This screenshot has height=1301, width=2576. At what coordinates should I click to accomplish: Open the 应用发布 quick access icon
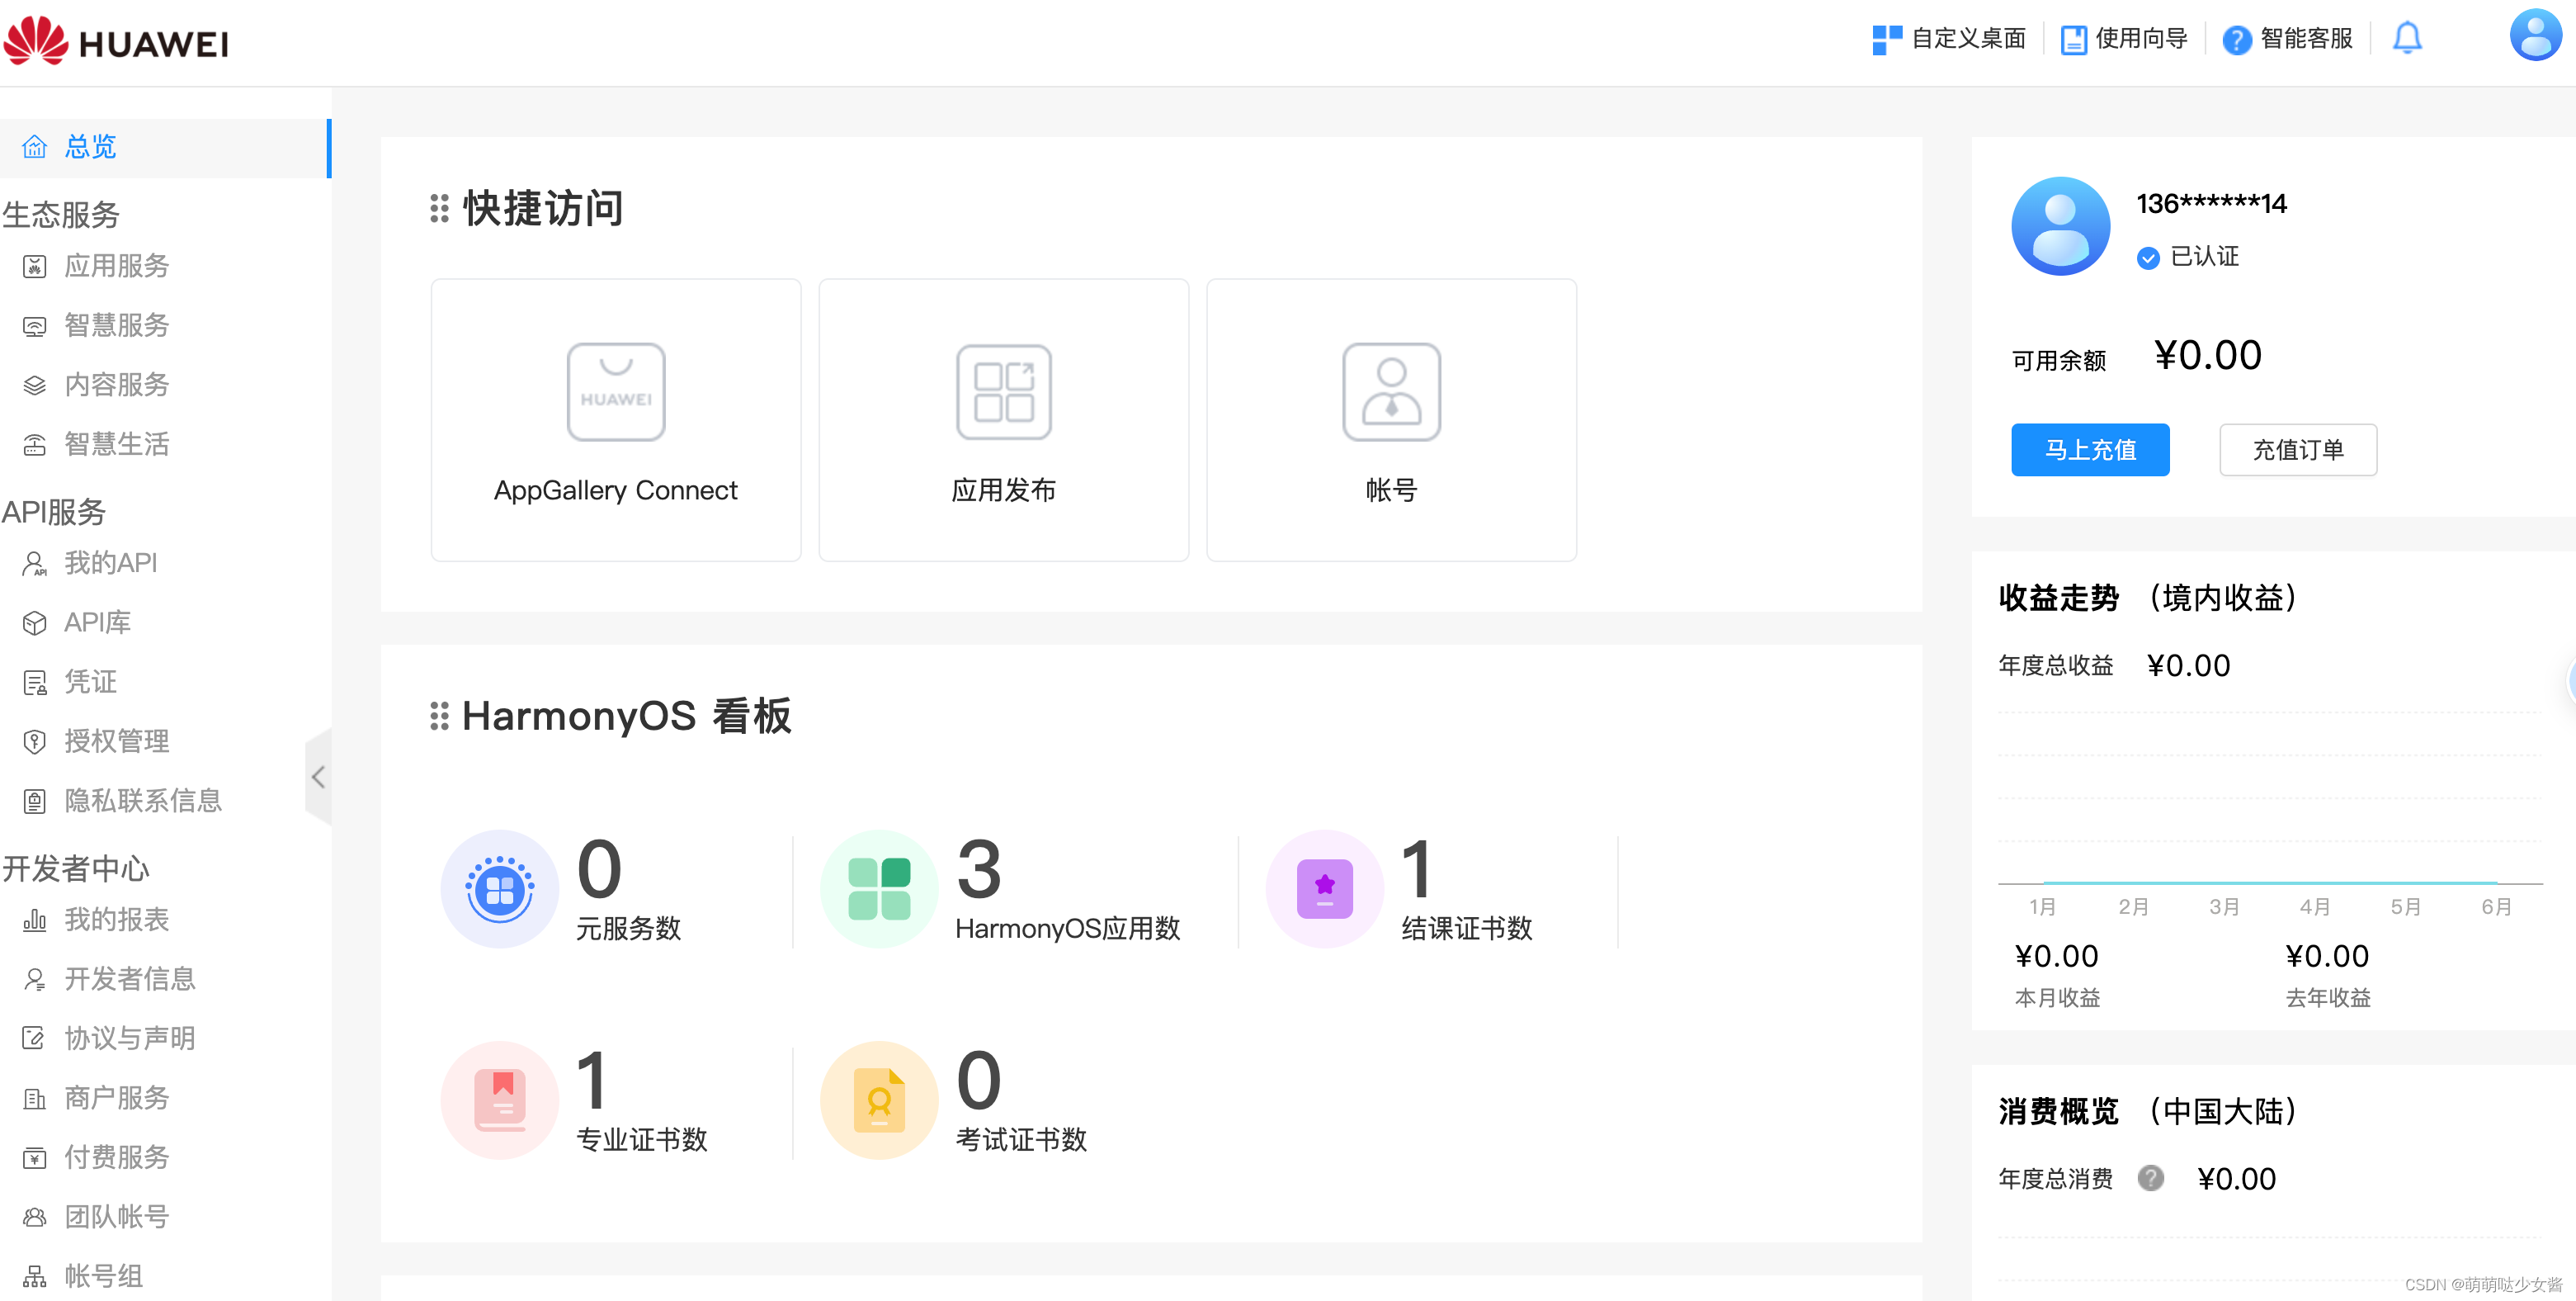(1003, 391)
